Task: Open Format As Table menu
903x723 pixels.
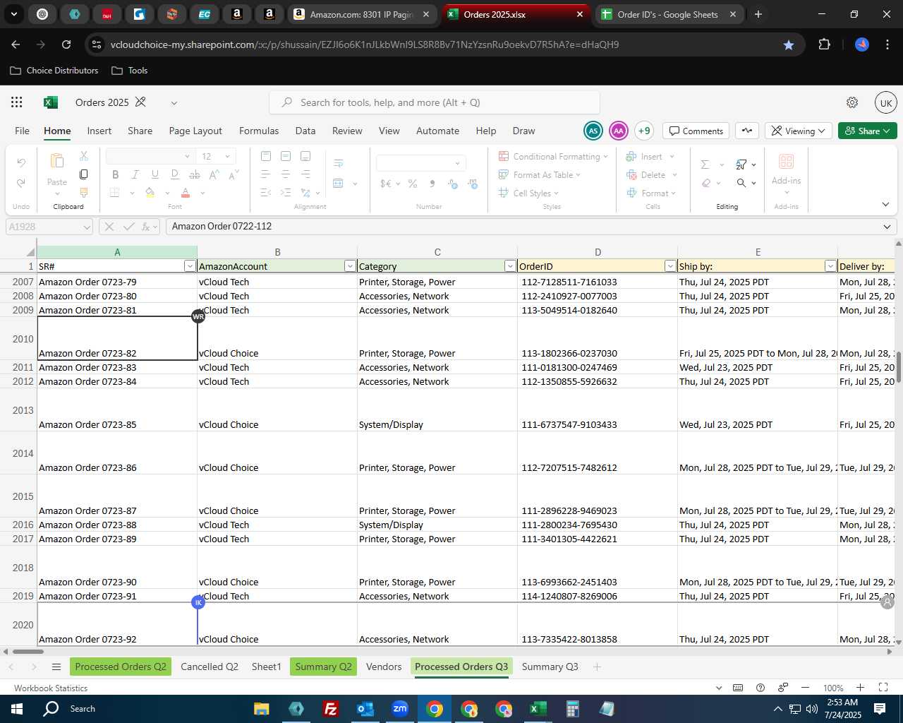Action: pos(540,174)
